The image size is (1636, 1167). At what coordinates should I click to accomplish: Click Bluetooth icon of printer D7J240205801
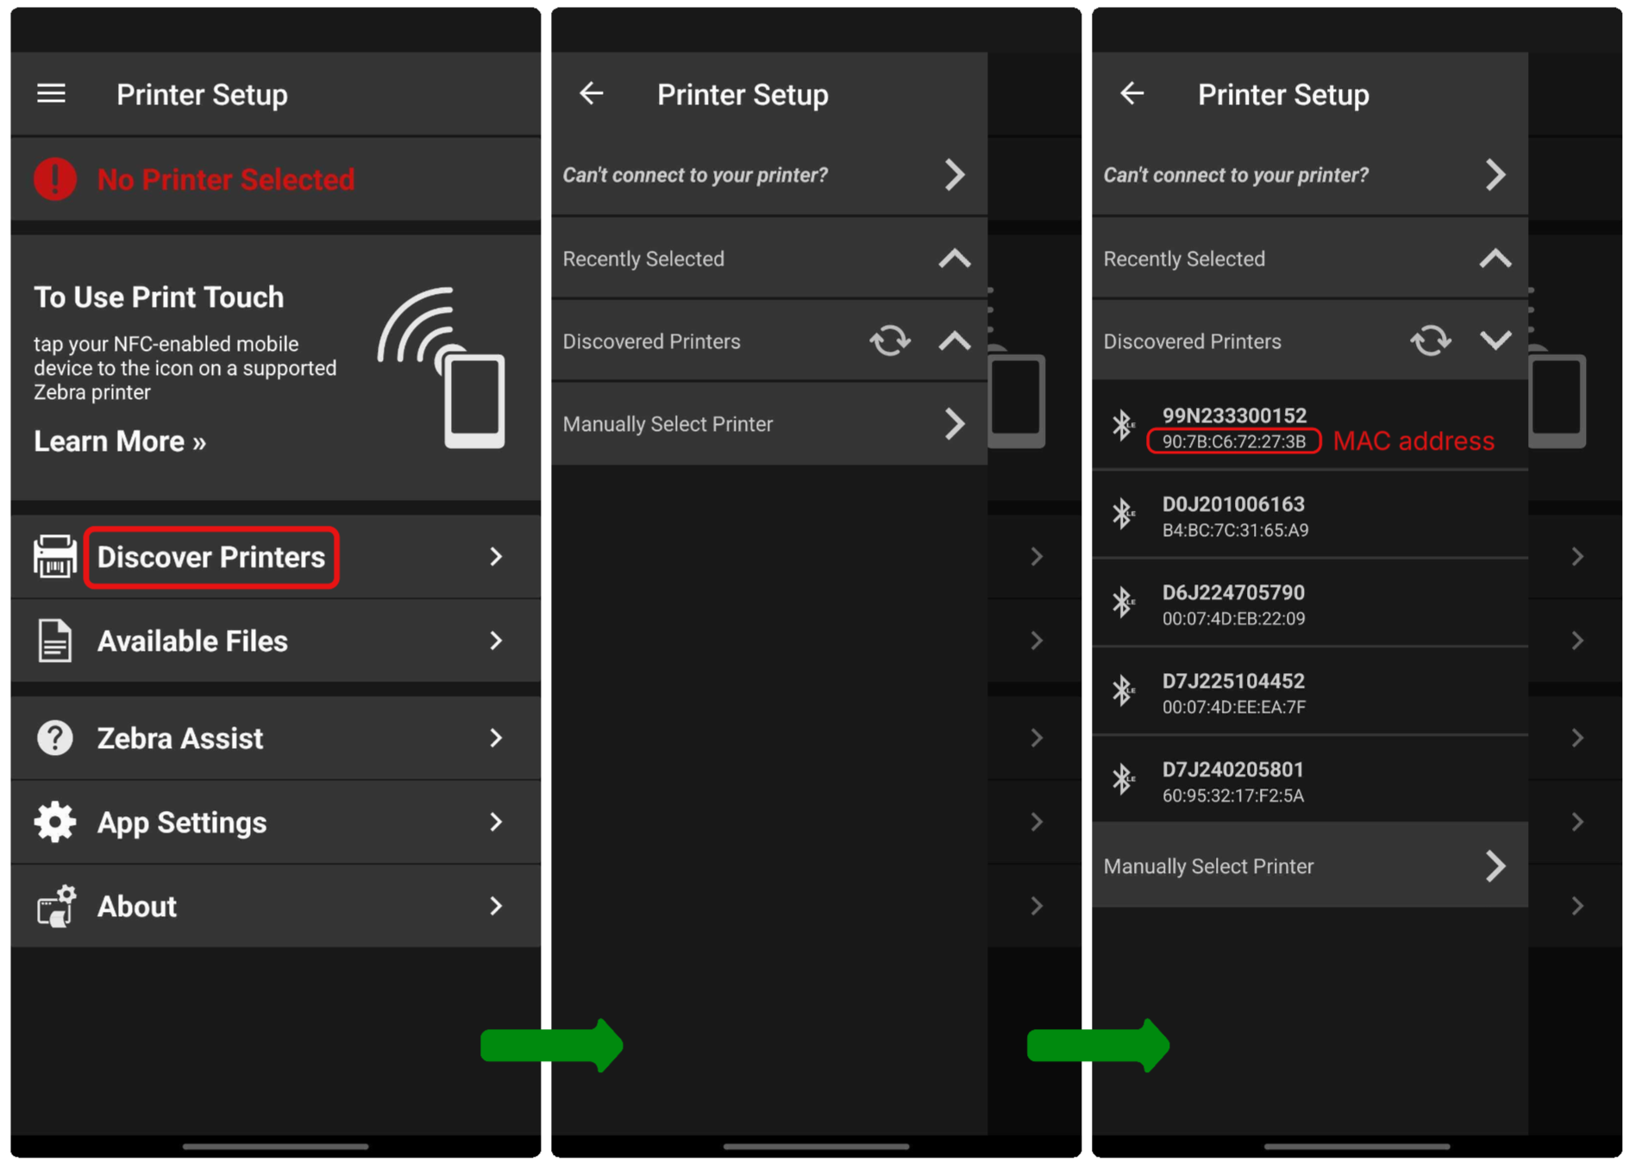(1123, 779)
